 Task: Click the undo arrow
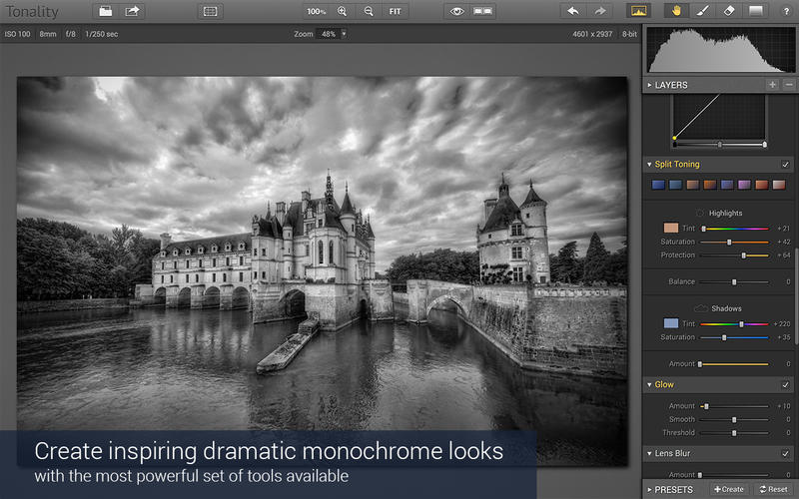click(573, 11)
